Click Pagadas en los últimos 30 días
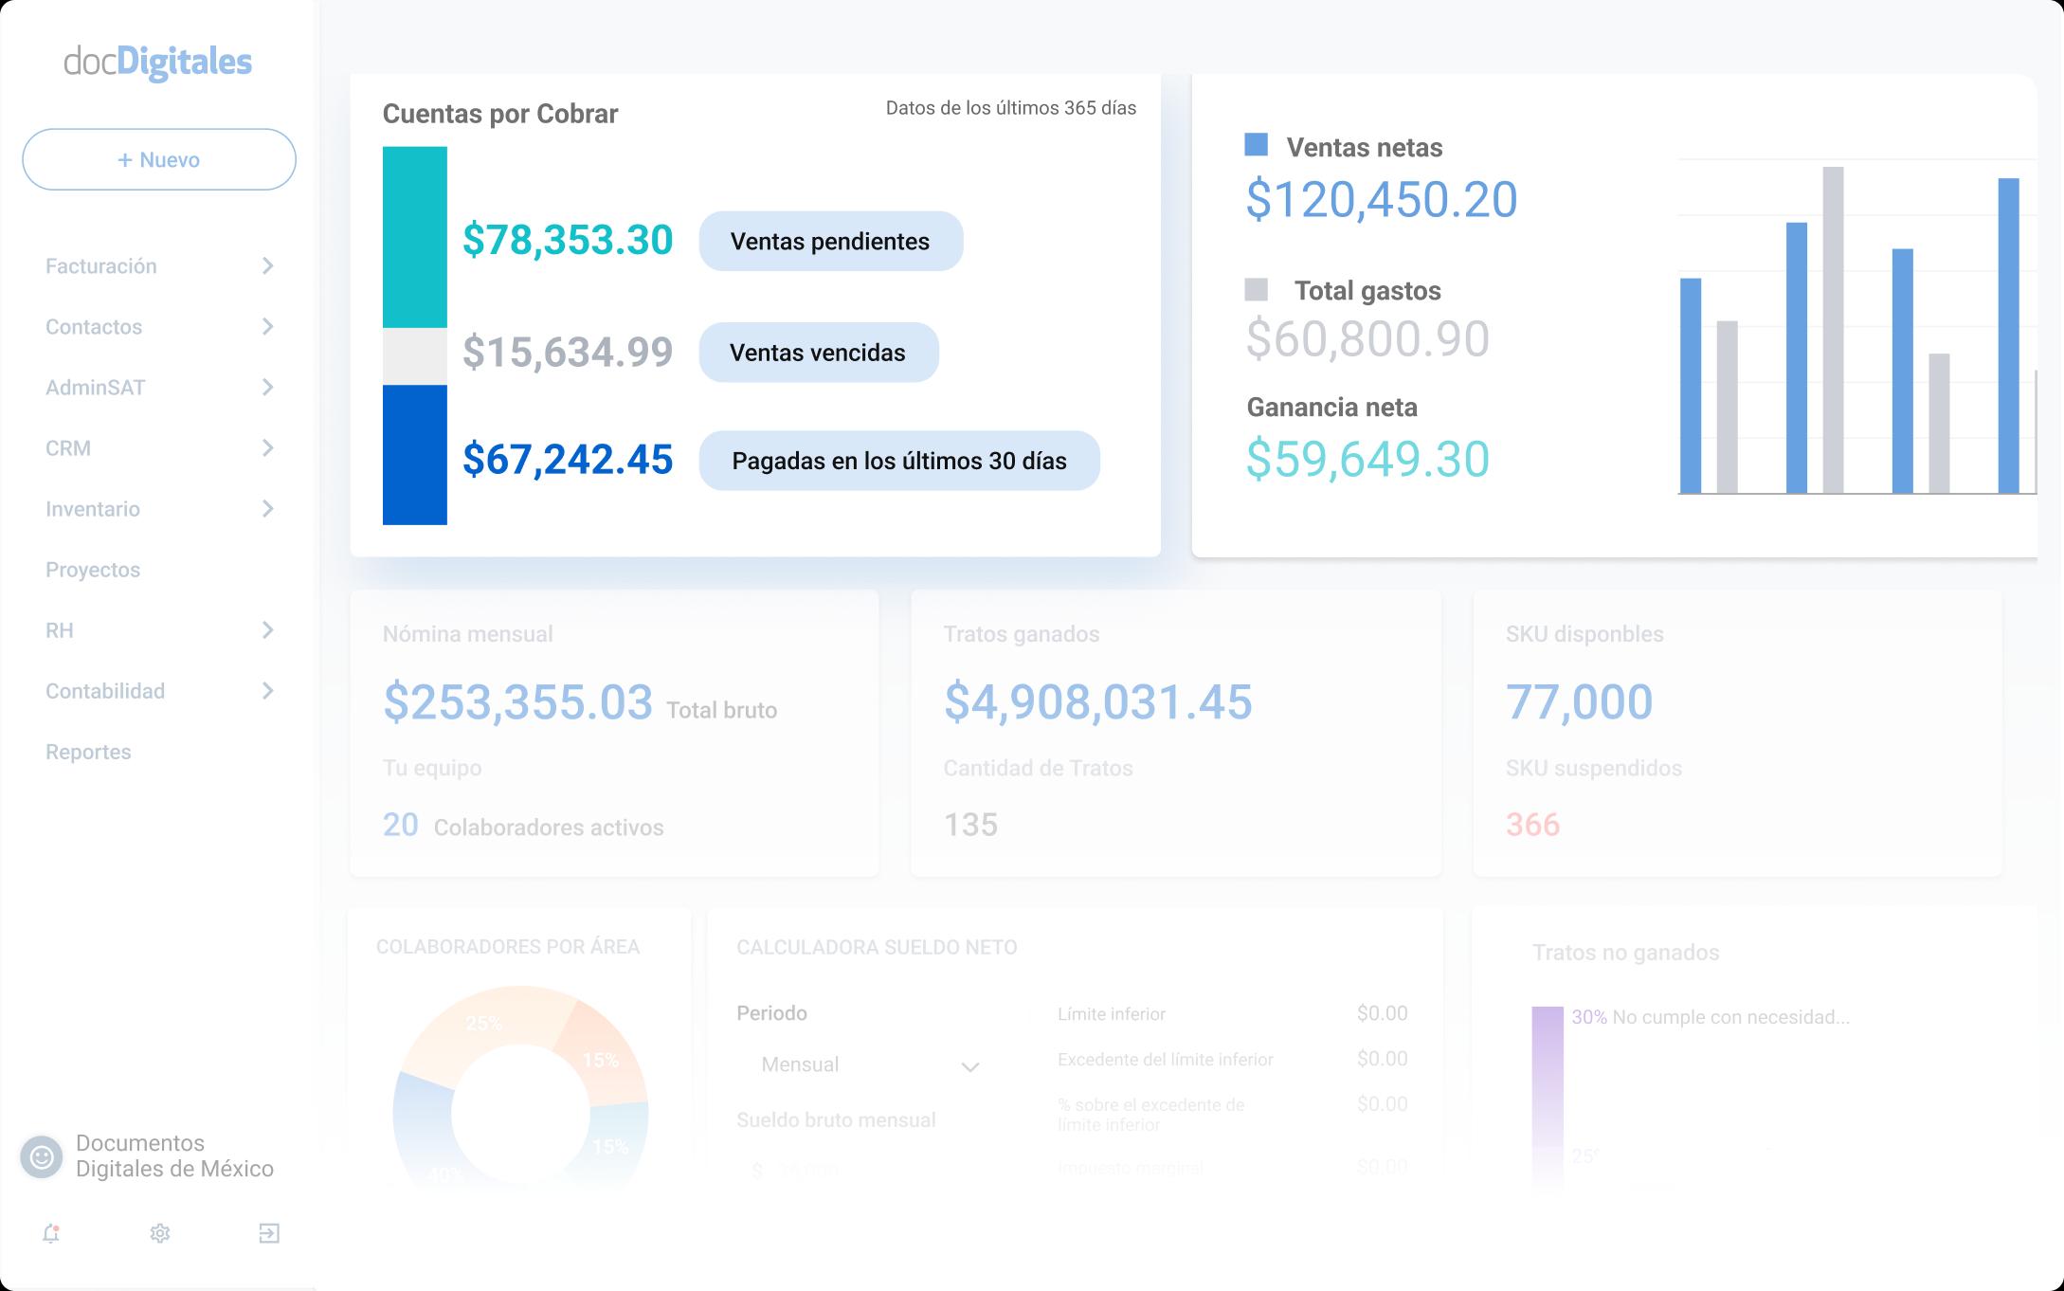Screen dimensions: 2064x1291 pyautogui.click(x=898, y=461)
